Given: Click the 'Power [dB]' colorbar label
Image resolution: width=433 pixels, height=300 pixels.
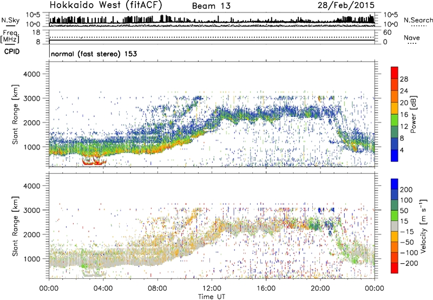Looking at the screenshot, I should click(413, 114).
